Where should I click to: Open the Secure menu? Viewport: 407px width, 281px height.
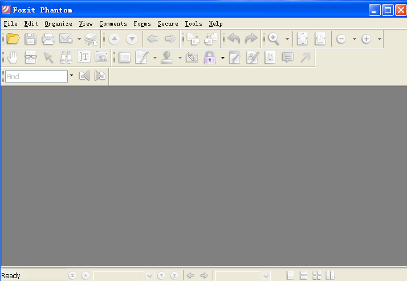[x=168, y=24]
